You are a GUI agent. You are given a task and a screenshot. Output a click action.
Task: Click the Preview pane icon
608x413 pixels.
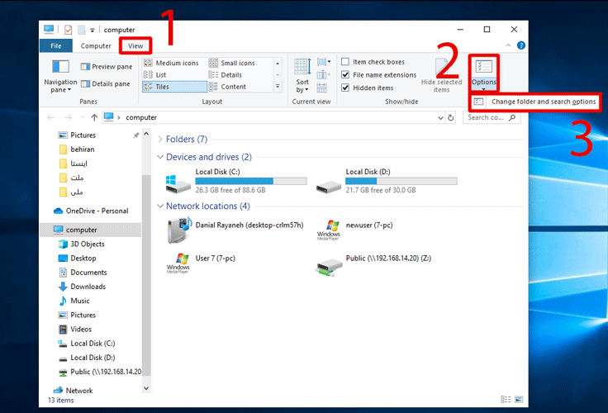[x=85, y=67]
